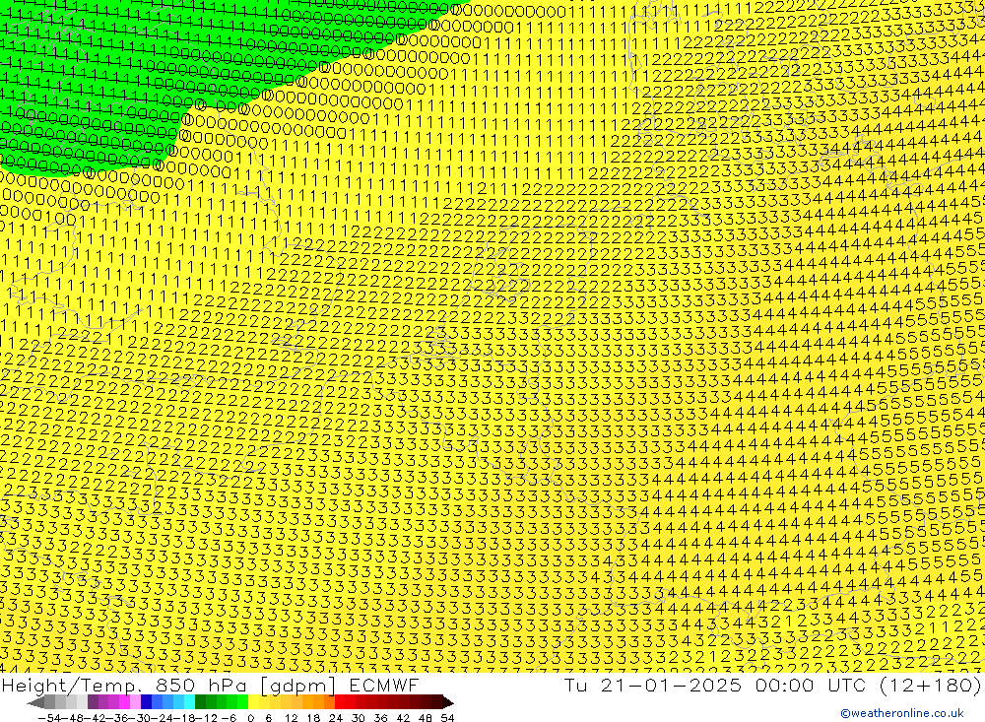Screen dimensions: 985x722
Task: Click the Tu 21-01-2025 00:00 UTC (12+180) date label
Action: pos(772,685)
